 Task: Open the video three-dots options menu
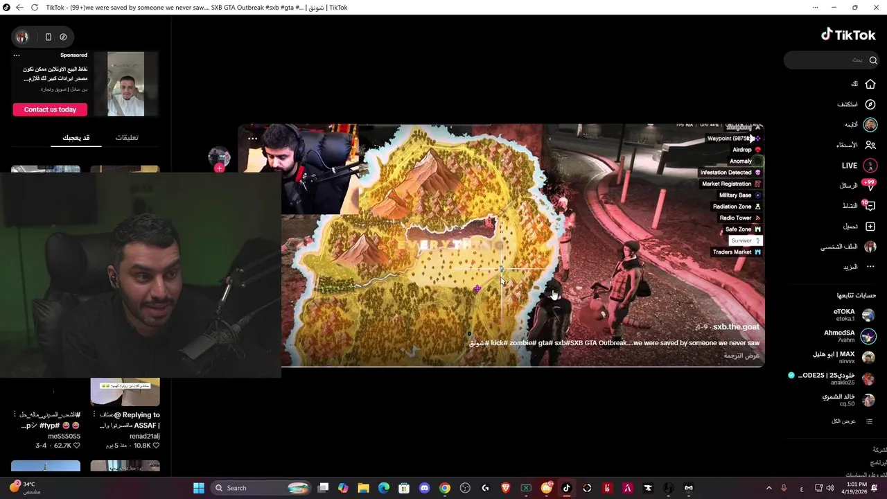coord(252,139)
